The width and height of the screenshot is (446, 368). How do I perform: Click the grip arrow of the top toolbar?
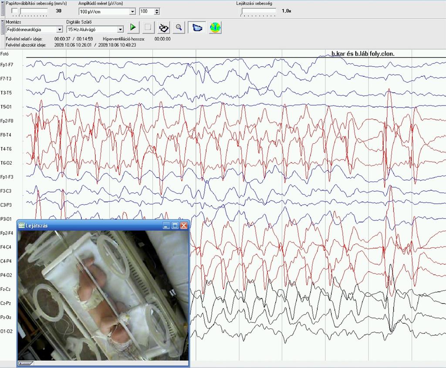[x=3, y=3]
